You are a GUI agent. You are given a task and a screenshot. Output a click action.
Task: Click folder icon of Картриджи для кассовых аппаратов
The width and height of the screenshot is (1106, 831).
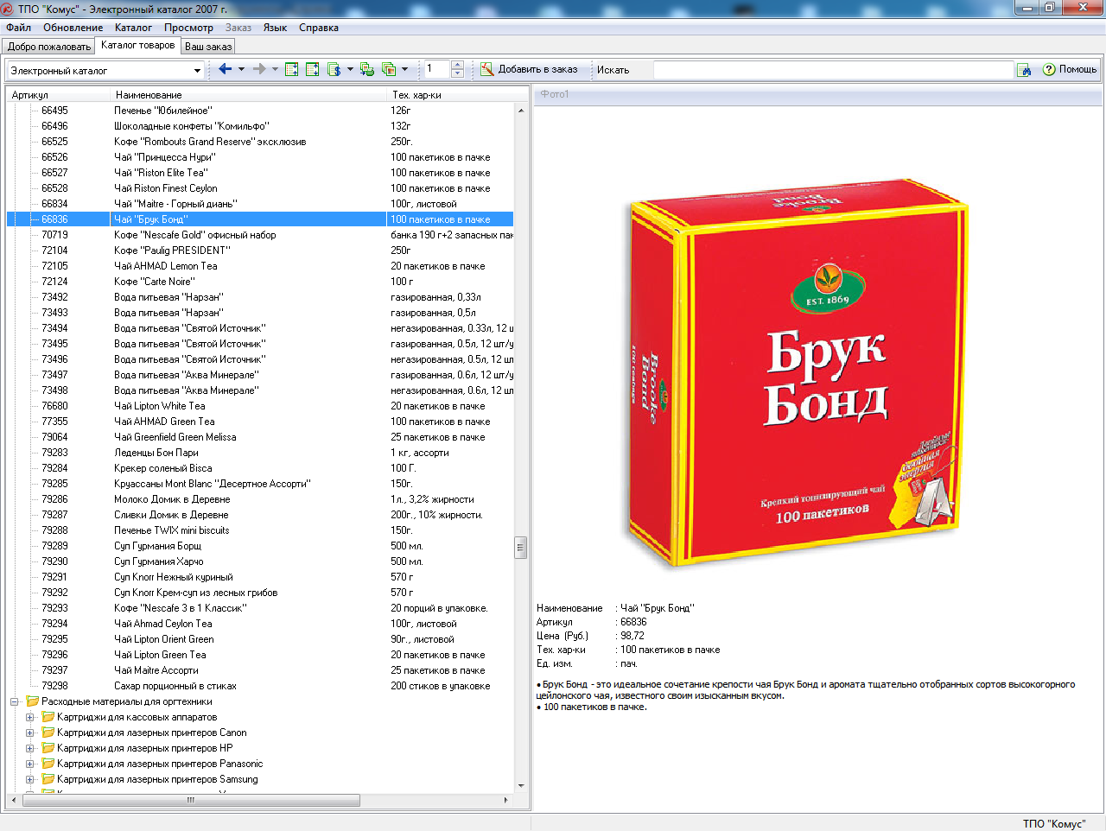48,717
